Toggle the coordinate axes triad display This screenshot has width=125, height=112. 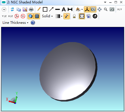pos(87,9)
